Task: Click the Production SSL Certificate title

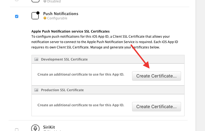Action: coord(62,90)
